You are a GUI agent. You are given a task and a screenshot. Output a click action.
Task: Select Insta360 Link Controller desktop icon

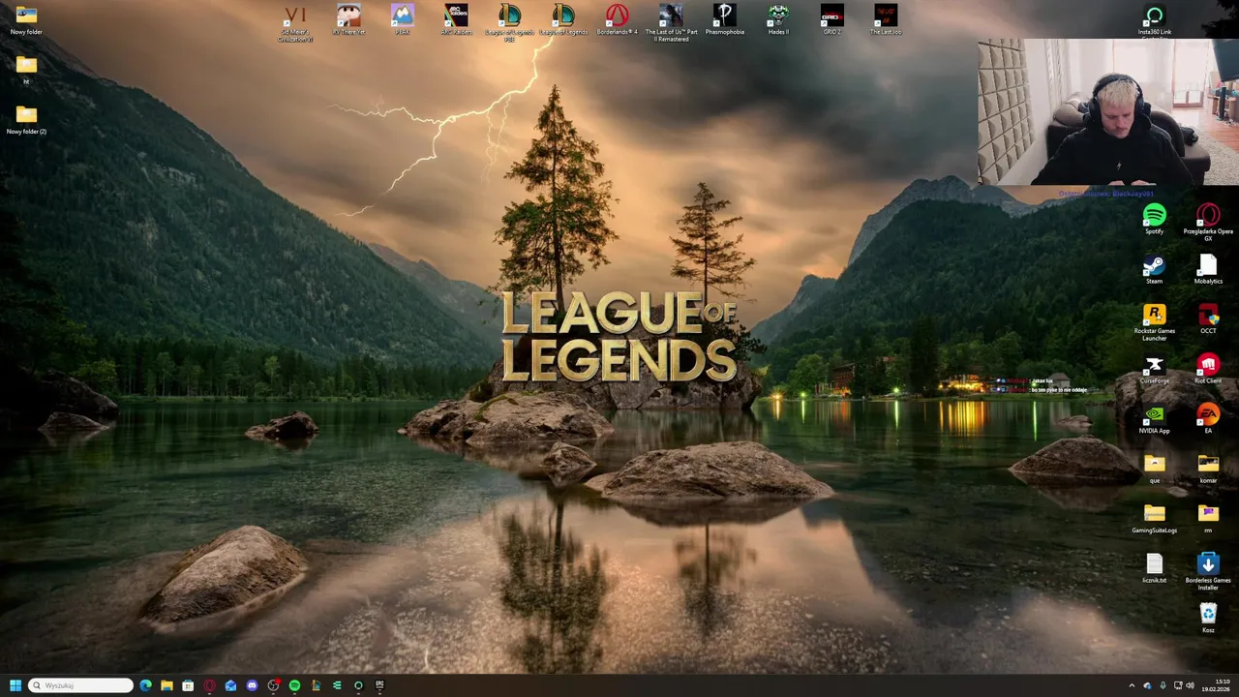pyautogui.click(x=1154, y=21)
